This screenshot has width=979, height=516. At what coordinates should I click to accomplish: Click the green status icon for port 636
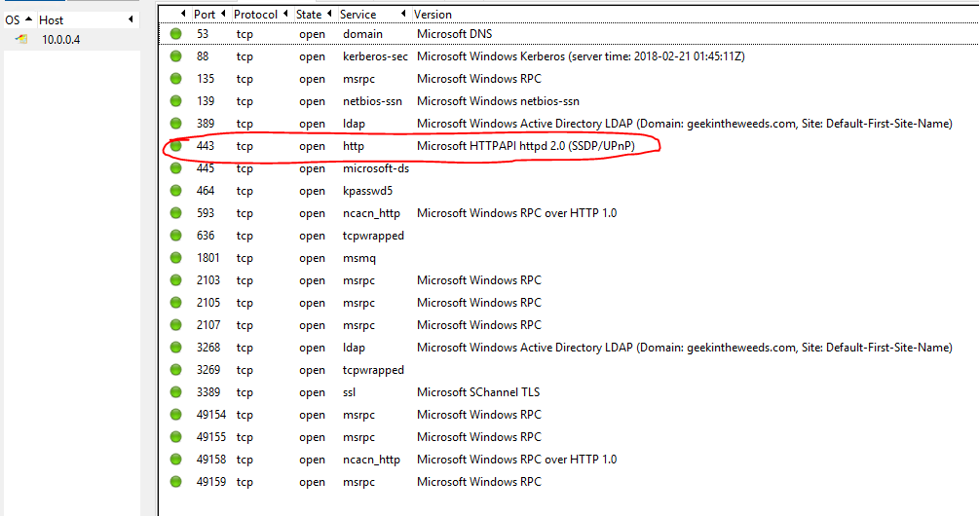click(x=176, y=236)
